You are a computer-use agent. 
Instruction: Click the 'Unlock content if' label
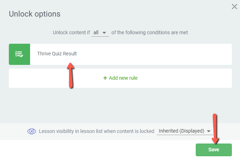pos(71,32)
